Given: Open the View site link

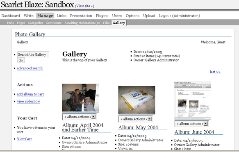Looking at the screenshot, I should (84, 6).
